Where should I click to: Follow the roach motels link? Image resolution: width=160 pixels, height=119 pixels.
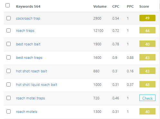pos(26,112)
